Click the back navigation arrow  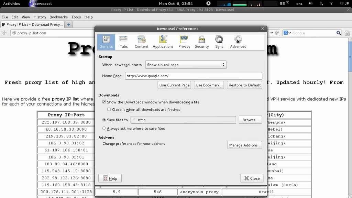pyautogui.click(x=5, y=33)
